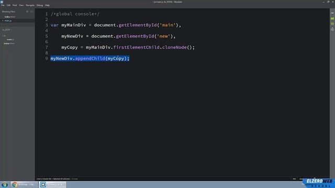Screen dimensions: 335x188
Task: Open the Help menu
Action: click(47, 5)
